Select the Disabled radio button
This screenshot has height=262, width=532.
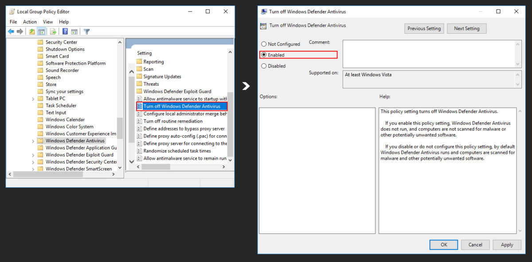[x=264, y=66]
